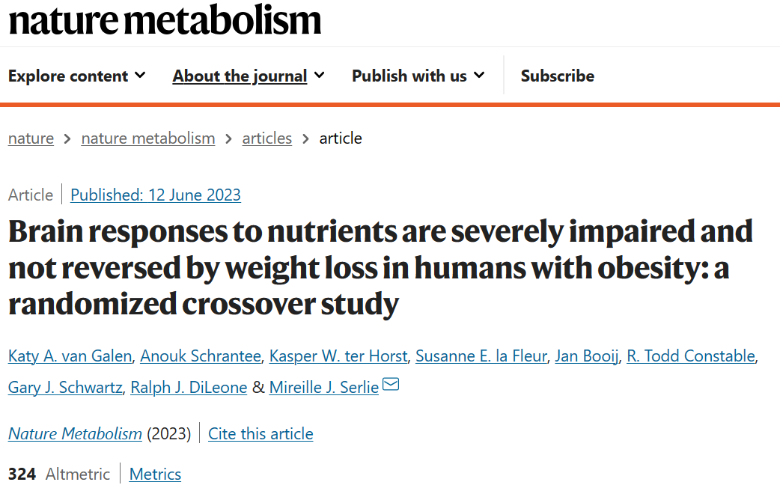780x488 pixels.
Task: Click author Susanne E. la Fleur
Action: pos(481,356)
